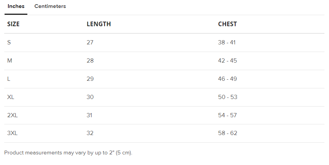Select the XL size row label
Image resolution: width=329 pixels, height=165 pixels.
point(11,97)
